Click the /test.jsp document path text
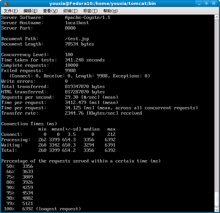The height and width of the screenshot is (213, 220). coord(77,39)
